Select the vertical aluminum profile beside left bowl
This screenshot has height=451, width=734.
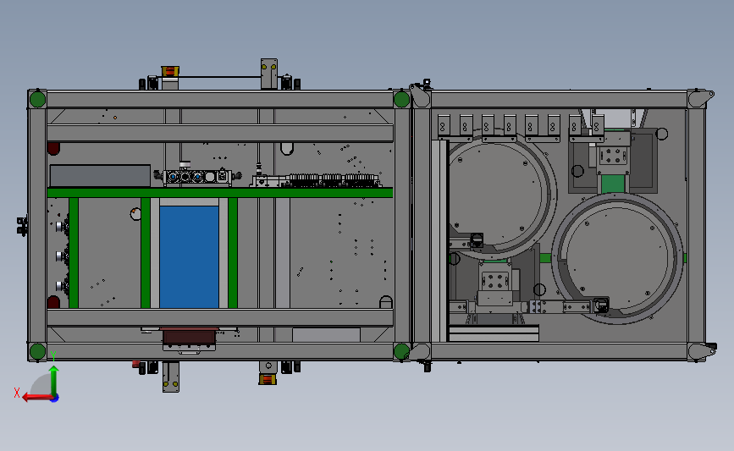click(x=439, y=241)
